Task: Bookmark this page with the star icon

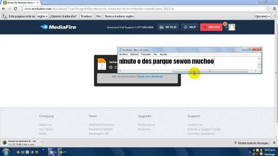Action: [268, 9]
